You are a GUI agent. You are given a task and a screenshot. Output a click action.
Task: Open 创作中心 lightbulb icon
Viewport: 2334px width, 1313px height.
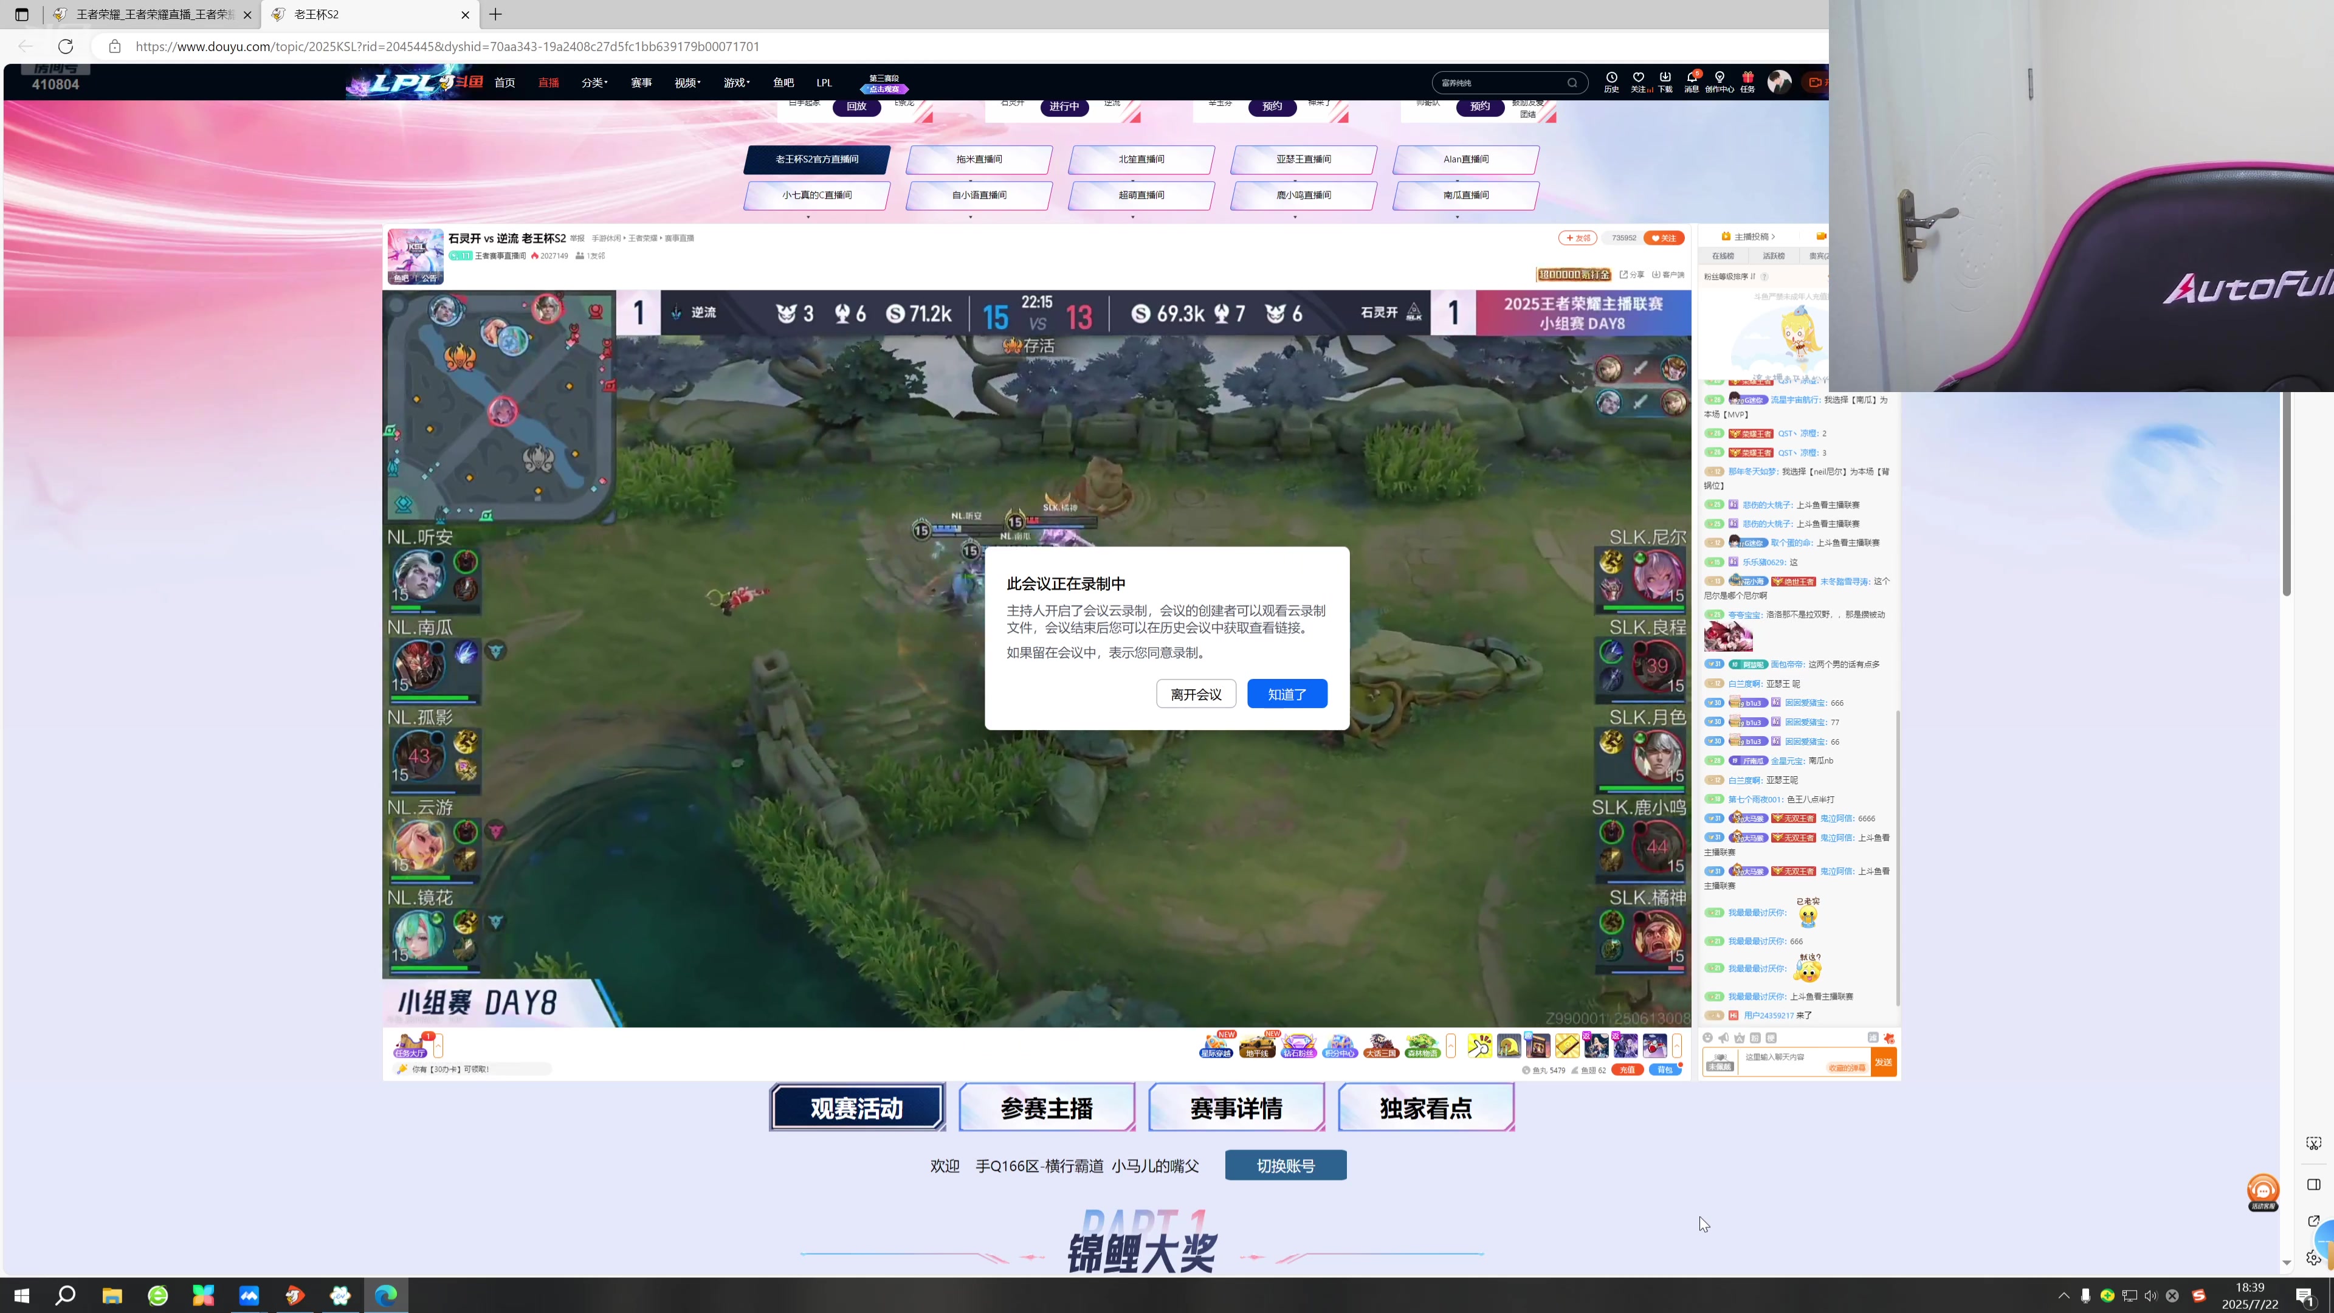click(x=1719, y=81)
